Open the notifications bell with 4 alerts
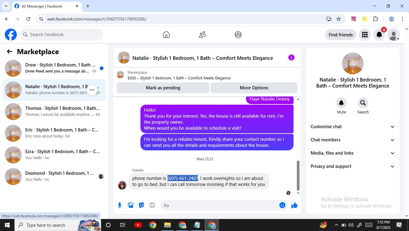The image size is (409, 231). tap(379, 35)
